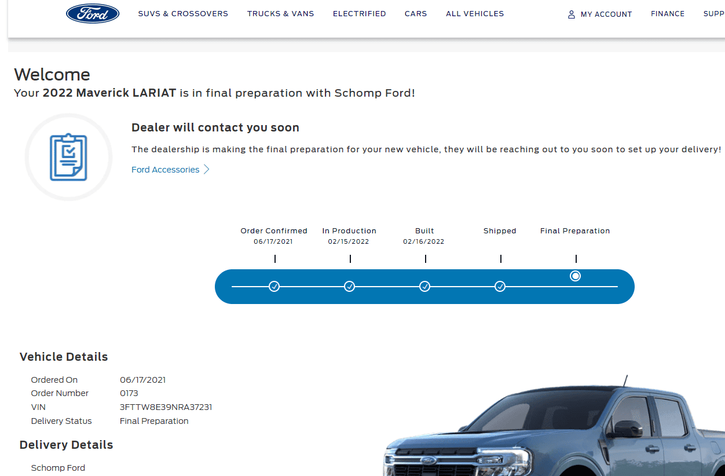Click the Built checkmark marker

click(425, 287)
